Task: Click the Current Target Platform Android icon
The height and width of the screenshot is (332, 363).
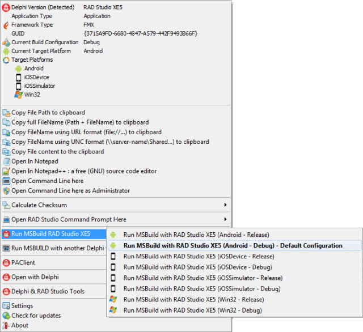Action: pyautogui.click(x=6, y=52)
